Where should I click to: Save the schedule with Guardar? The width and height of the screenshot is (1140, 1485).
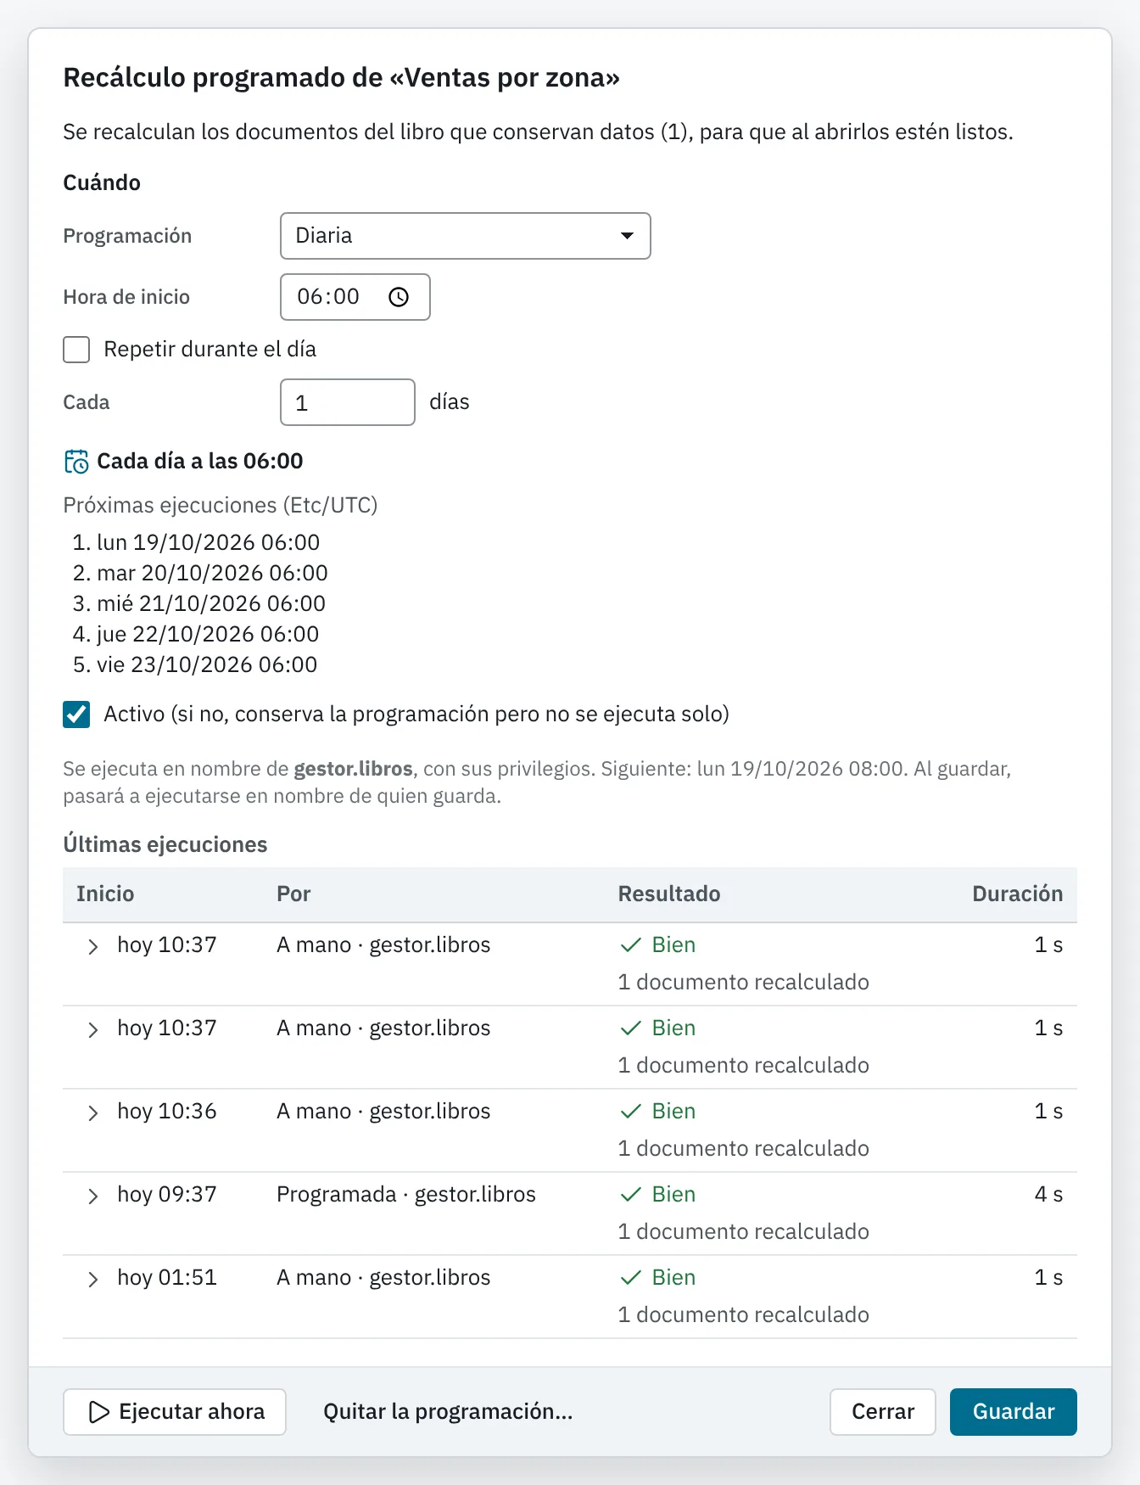tap(1014, 1412)
